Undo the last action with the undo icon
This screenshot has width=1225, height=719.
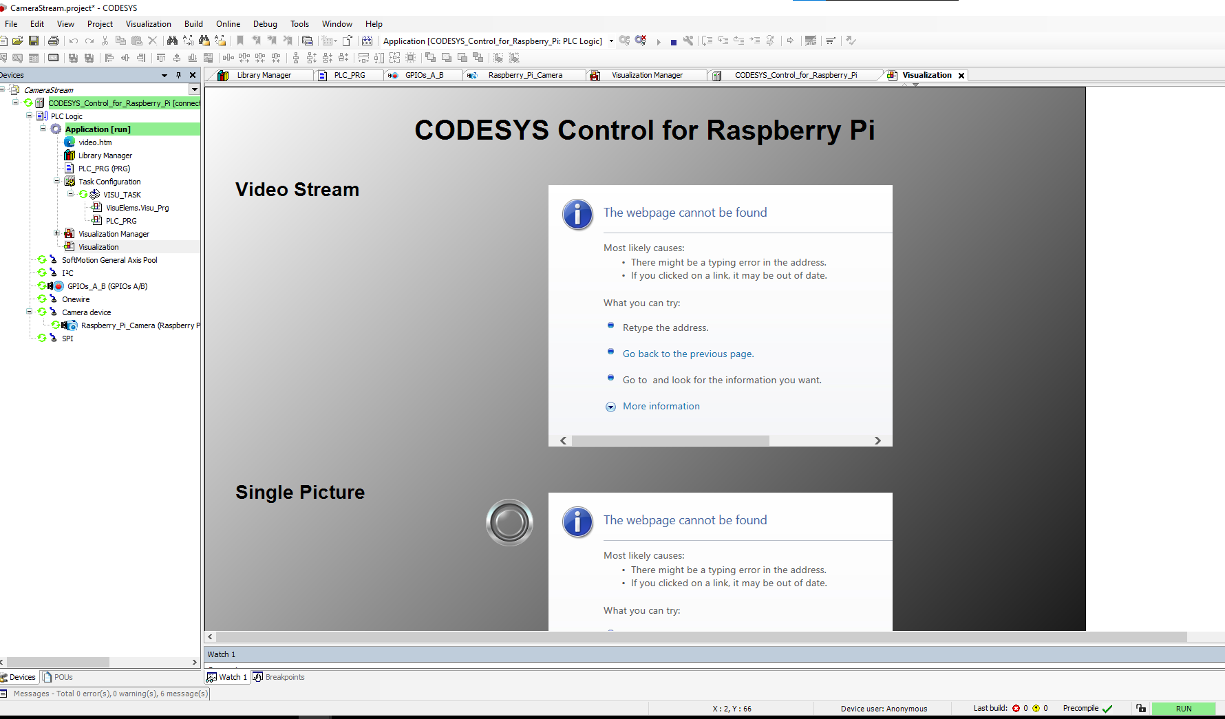click(x=74, y=41)
